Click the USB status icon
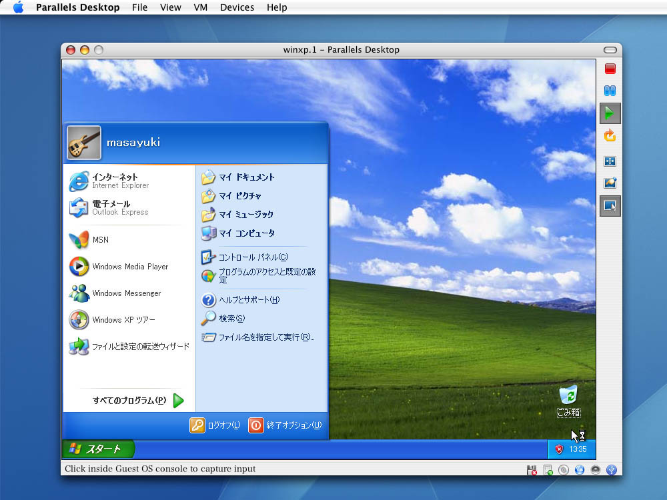This screenshot has height=500, width=667. click(612, 470)
